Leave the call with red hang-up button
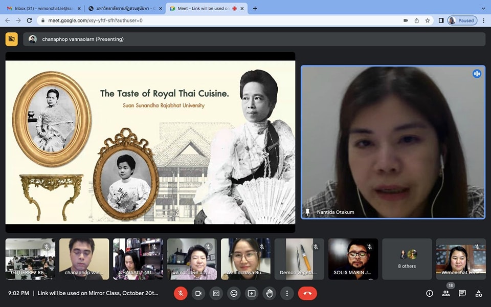Screen dimensions: 491x307 [307, 293]
